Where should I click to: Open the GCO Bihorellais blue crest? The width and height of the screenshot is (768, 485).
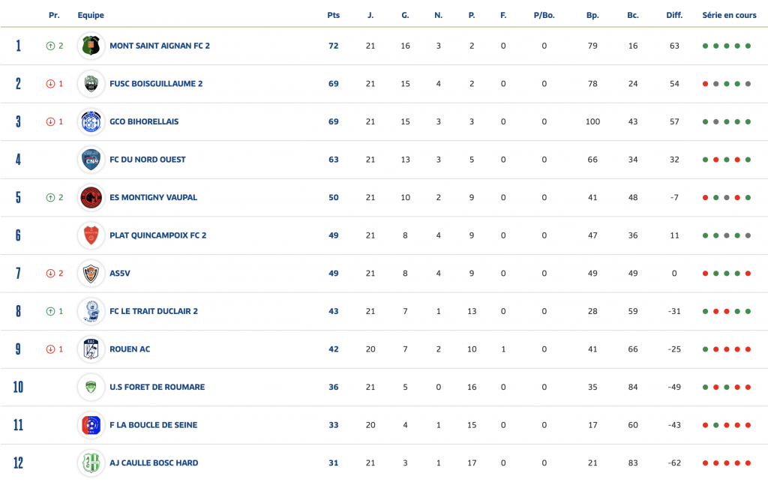[91, 122]
